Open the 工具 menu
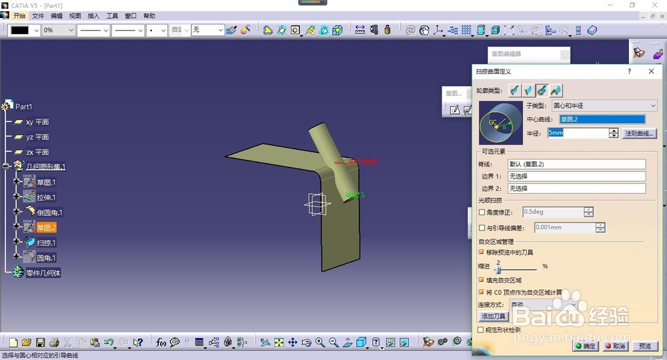This screenshot has width=667, height=360. click(112, 16)
